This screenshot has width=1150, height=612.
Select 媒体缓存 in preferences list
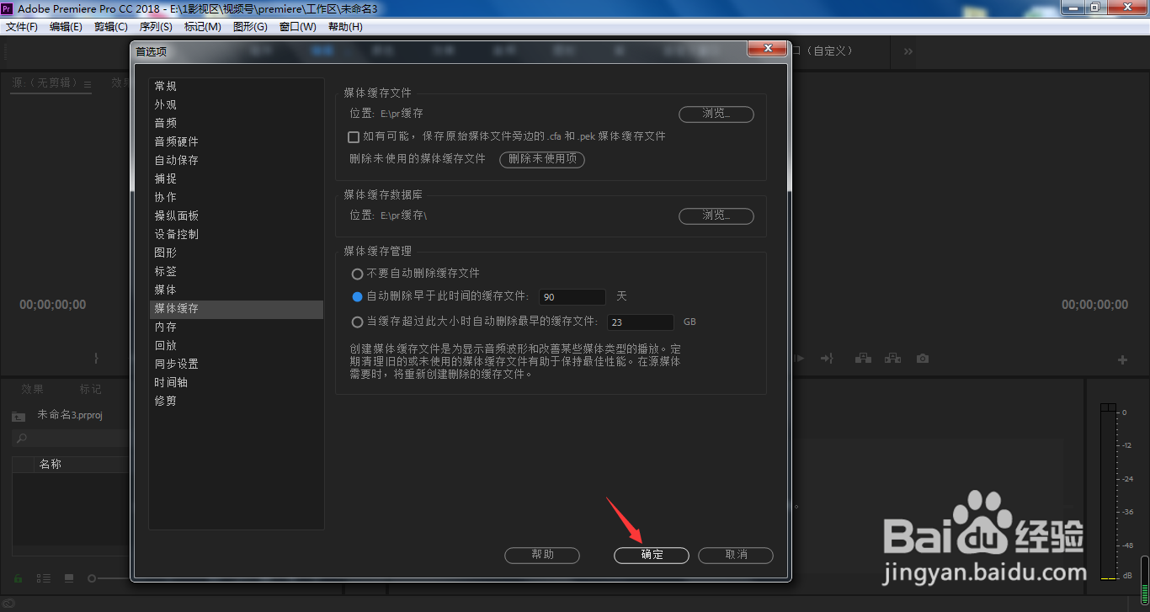[x=237, y=309]
